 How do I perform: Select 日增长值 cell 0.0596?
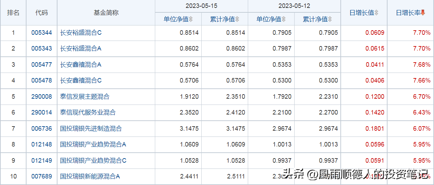pos(375,144)
